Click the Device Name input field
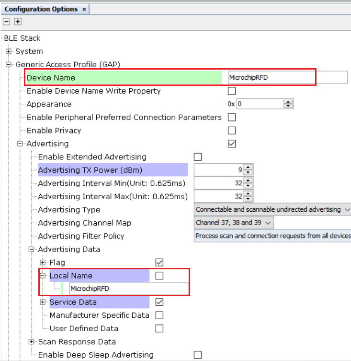Viewport: 351px width, 361px height. click(287, 78)
